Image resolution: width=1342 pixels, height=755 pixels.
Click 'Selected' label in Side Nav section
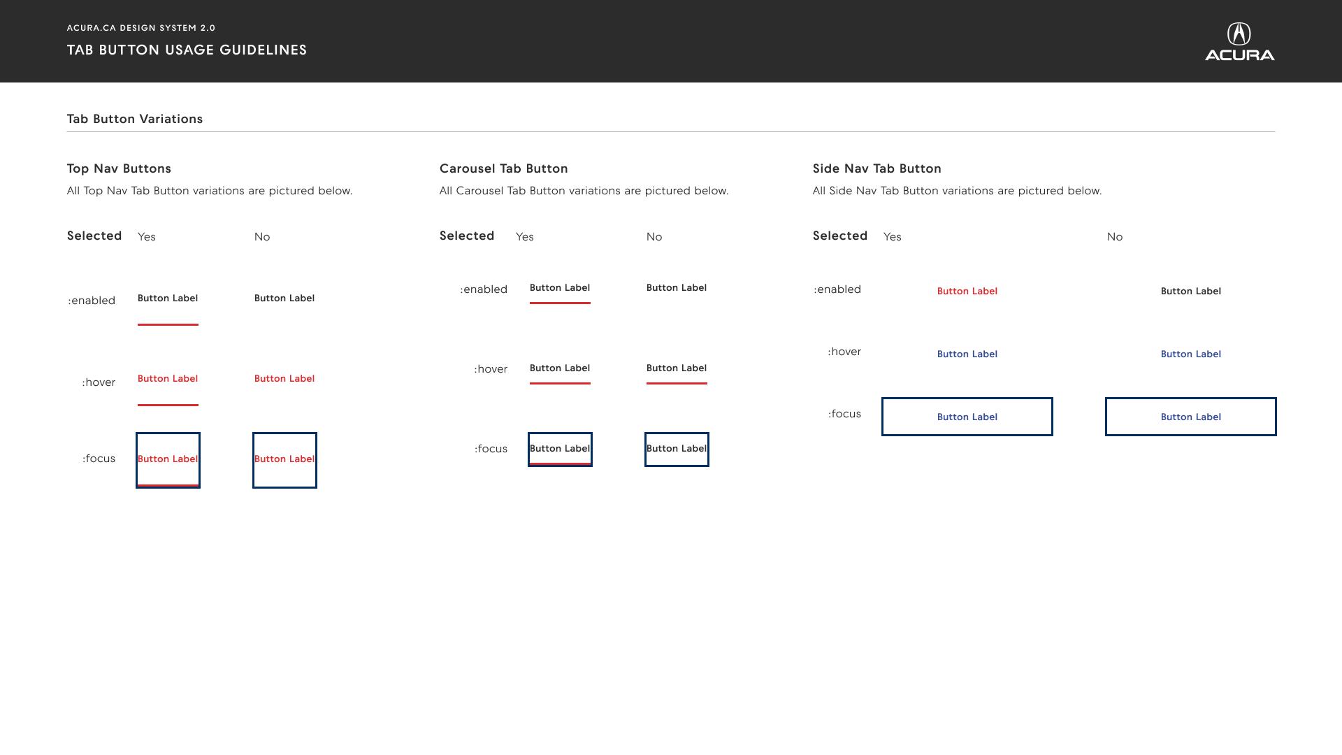pyautogui.click(x=840, y=236)
